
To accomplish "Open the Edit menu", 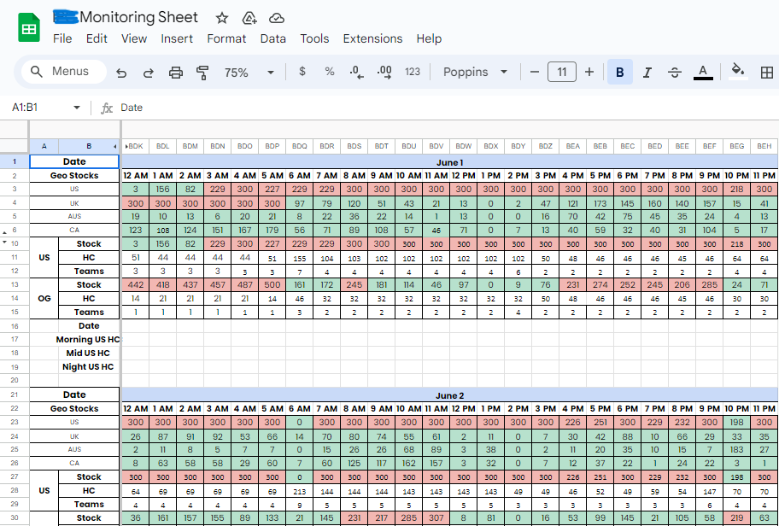I will pos(97,38).
